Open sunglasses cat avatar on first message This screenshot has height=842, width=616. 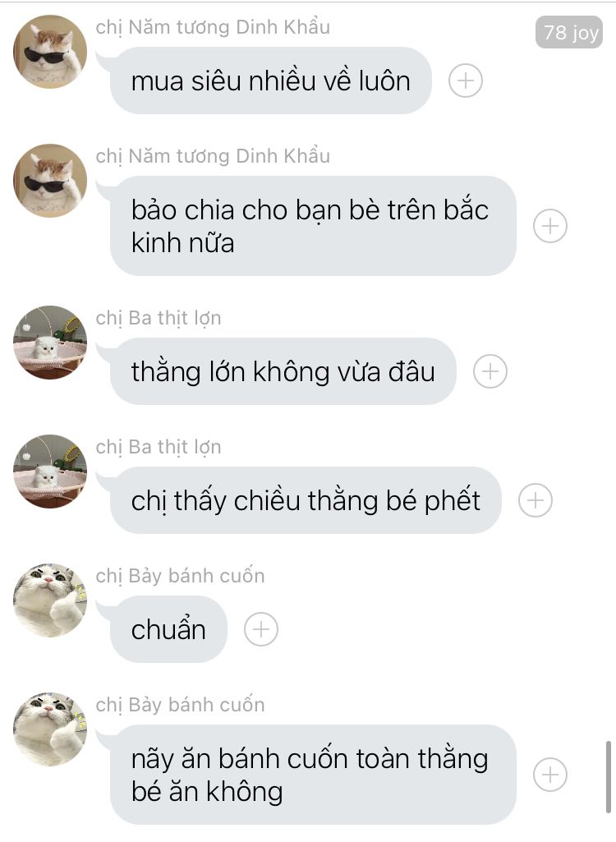coord(50,52)
